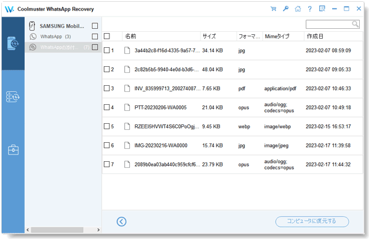The height and width of the screenshot is (239, 369).
Task: Select file name 2c82b5b5-9940-4e0d-b3d6-...
Action: [x=167, y=69]
